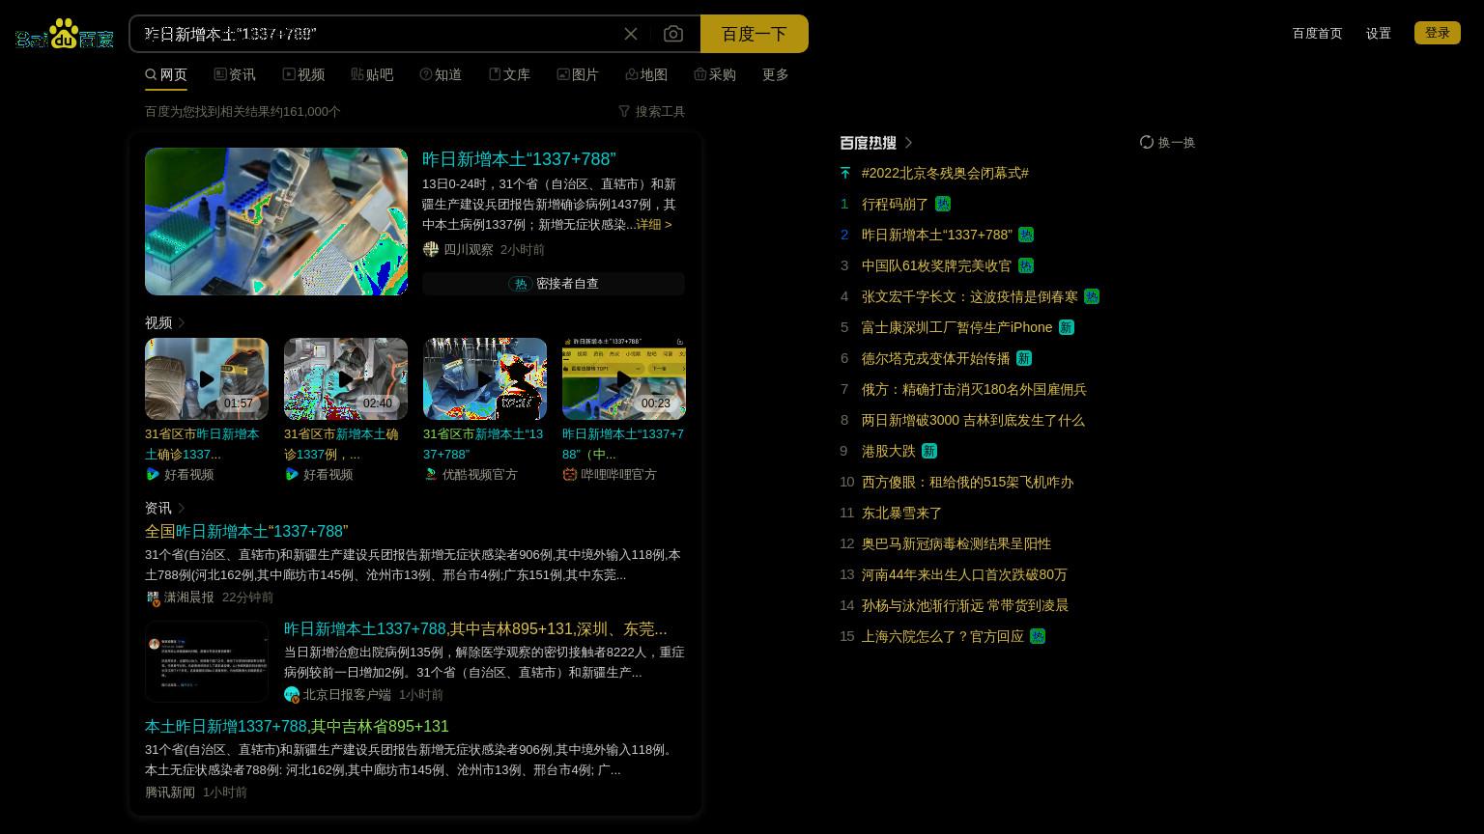Play the 01:57 video thumbnail
This screenshot has height=834, width=1484.
point(207,378)
